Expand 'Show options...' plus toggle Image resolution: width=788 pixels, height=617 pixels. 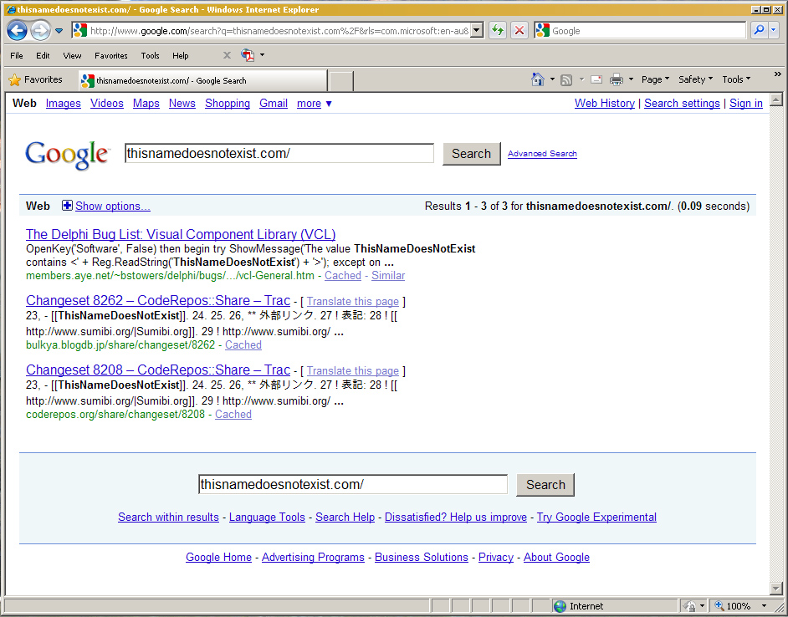(x=67, y=206)
